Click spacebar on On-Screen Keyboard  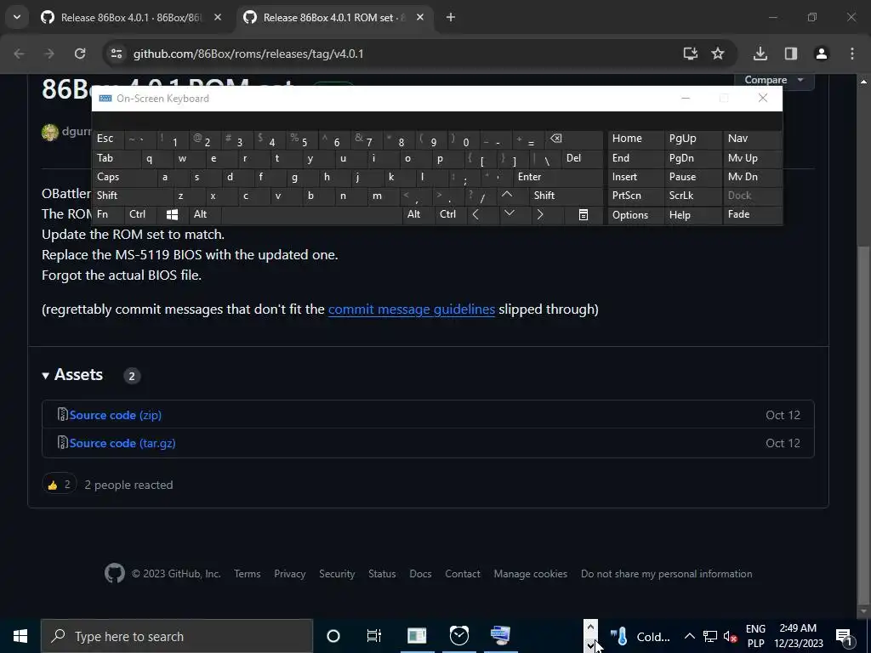pos(312,214)
